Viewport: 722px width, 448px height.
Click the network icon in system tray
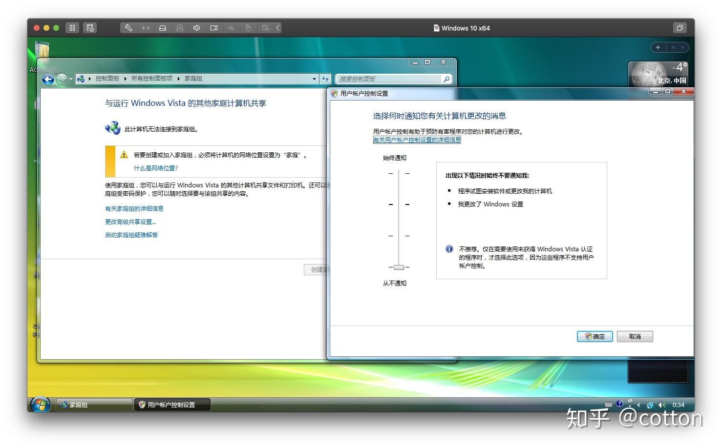tap(650, 405)
